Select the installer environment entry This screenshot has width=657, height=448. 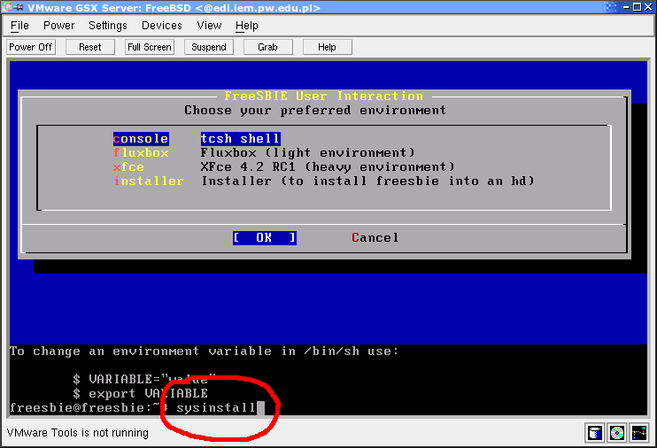click(x=149, y=181)
